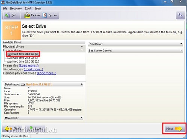Click the drive icon in the Details about header
Image resolution: width=187 pixels, height=139 pixels.
(x=23, y=85)
